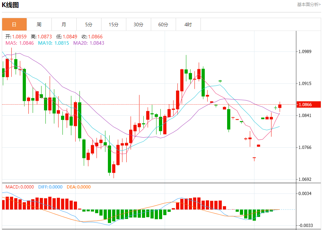Open the 60分 chart tab
324x230 pixels.
163,24
